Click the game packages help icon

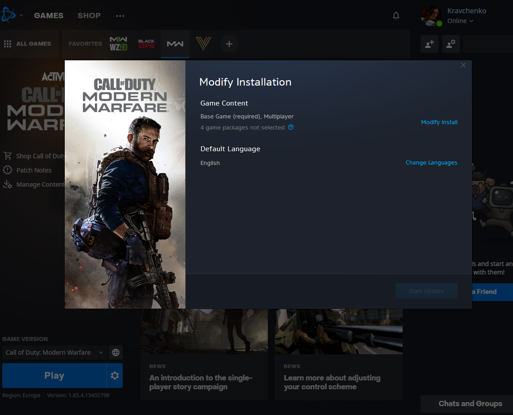click(290, 127)
